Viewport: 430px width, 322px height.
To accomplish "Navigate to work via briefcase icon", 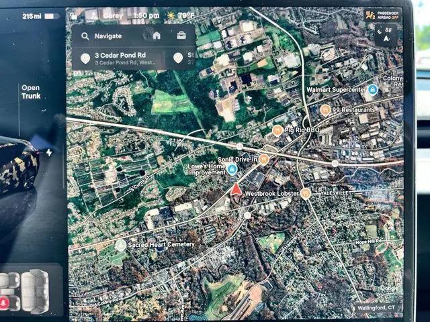I will (181, 36).
